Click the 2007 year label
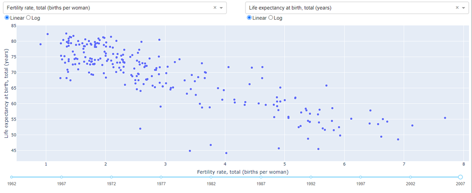Image resolution: width=472 pixels, height=193 pixels. (x=460, y=184)
